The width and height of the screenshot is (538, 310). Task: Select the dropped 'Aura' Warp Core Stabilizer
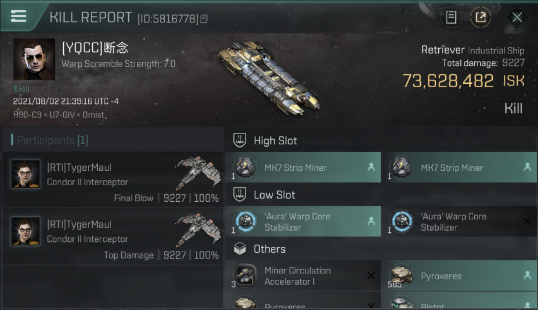(x=303, y=222)
